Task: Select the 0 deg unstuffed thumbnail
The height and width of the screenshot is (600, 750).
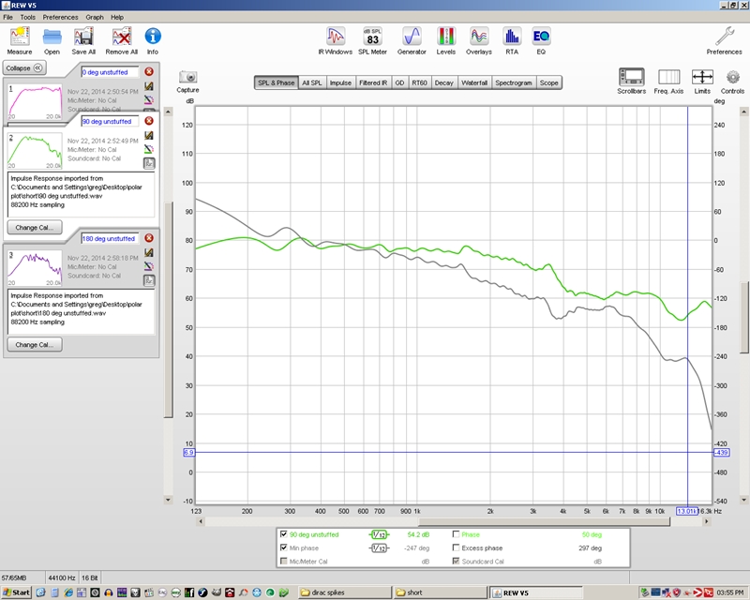Action: pyautogui.click(x=35, y=102)
